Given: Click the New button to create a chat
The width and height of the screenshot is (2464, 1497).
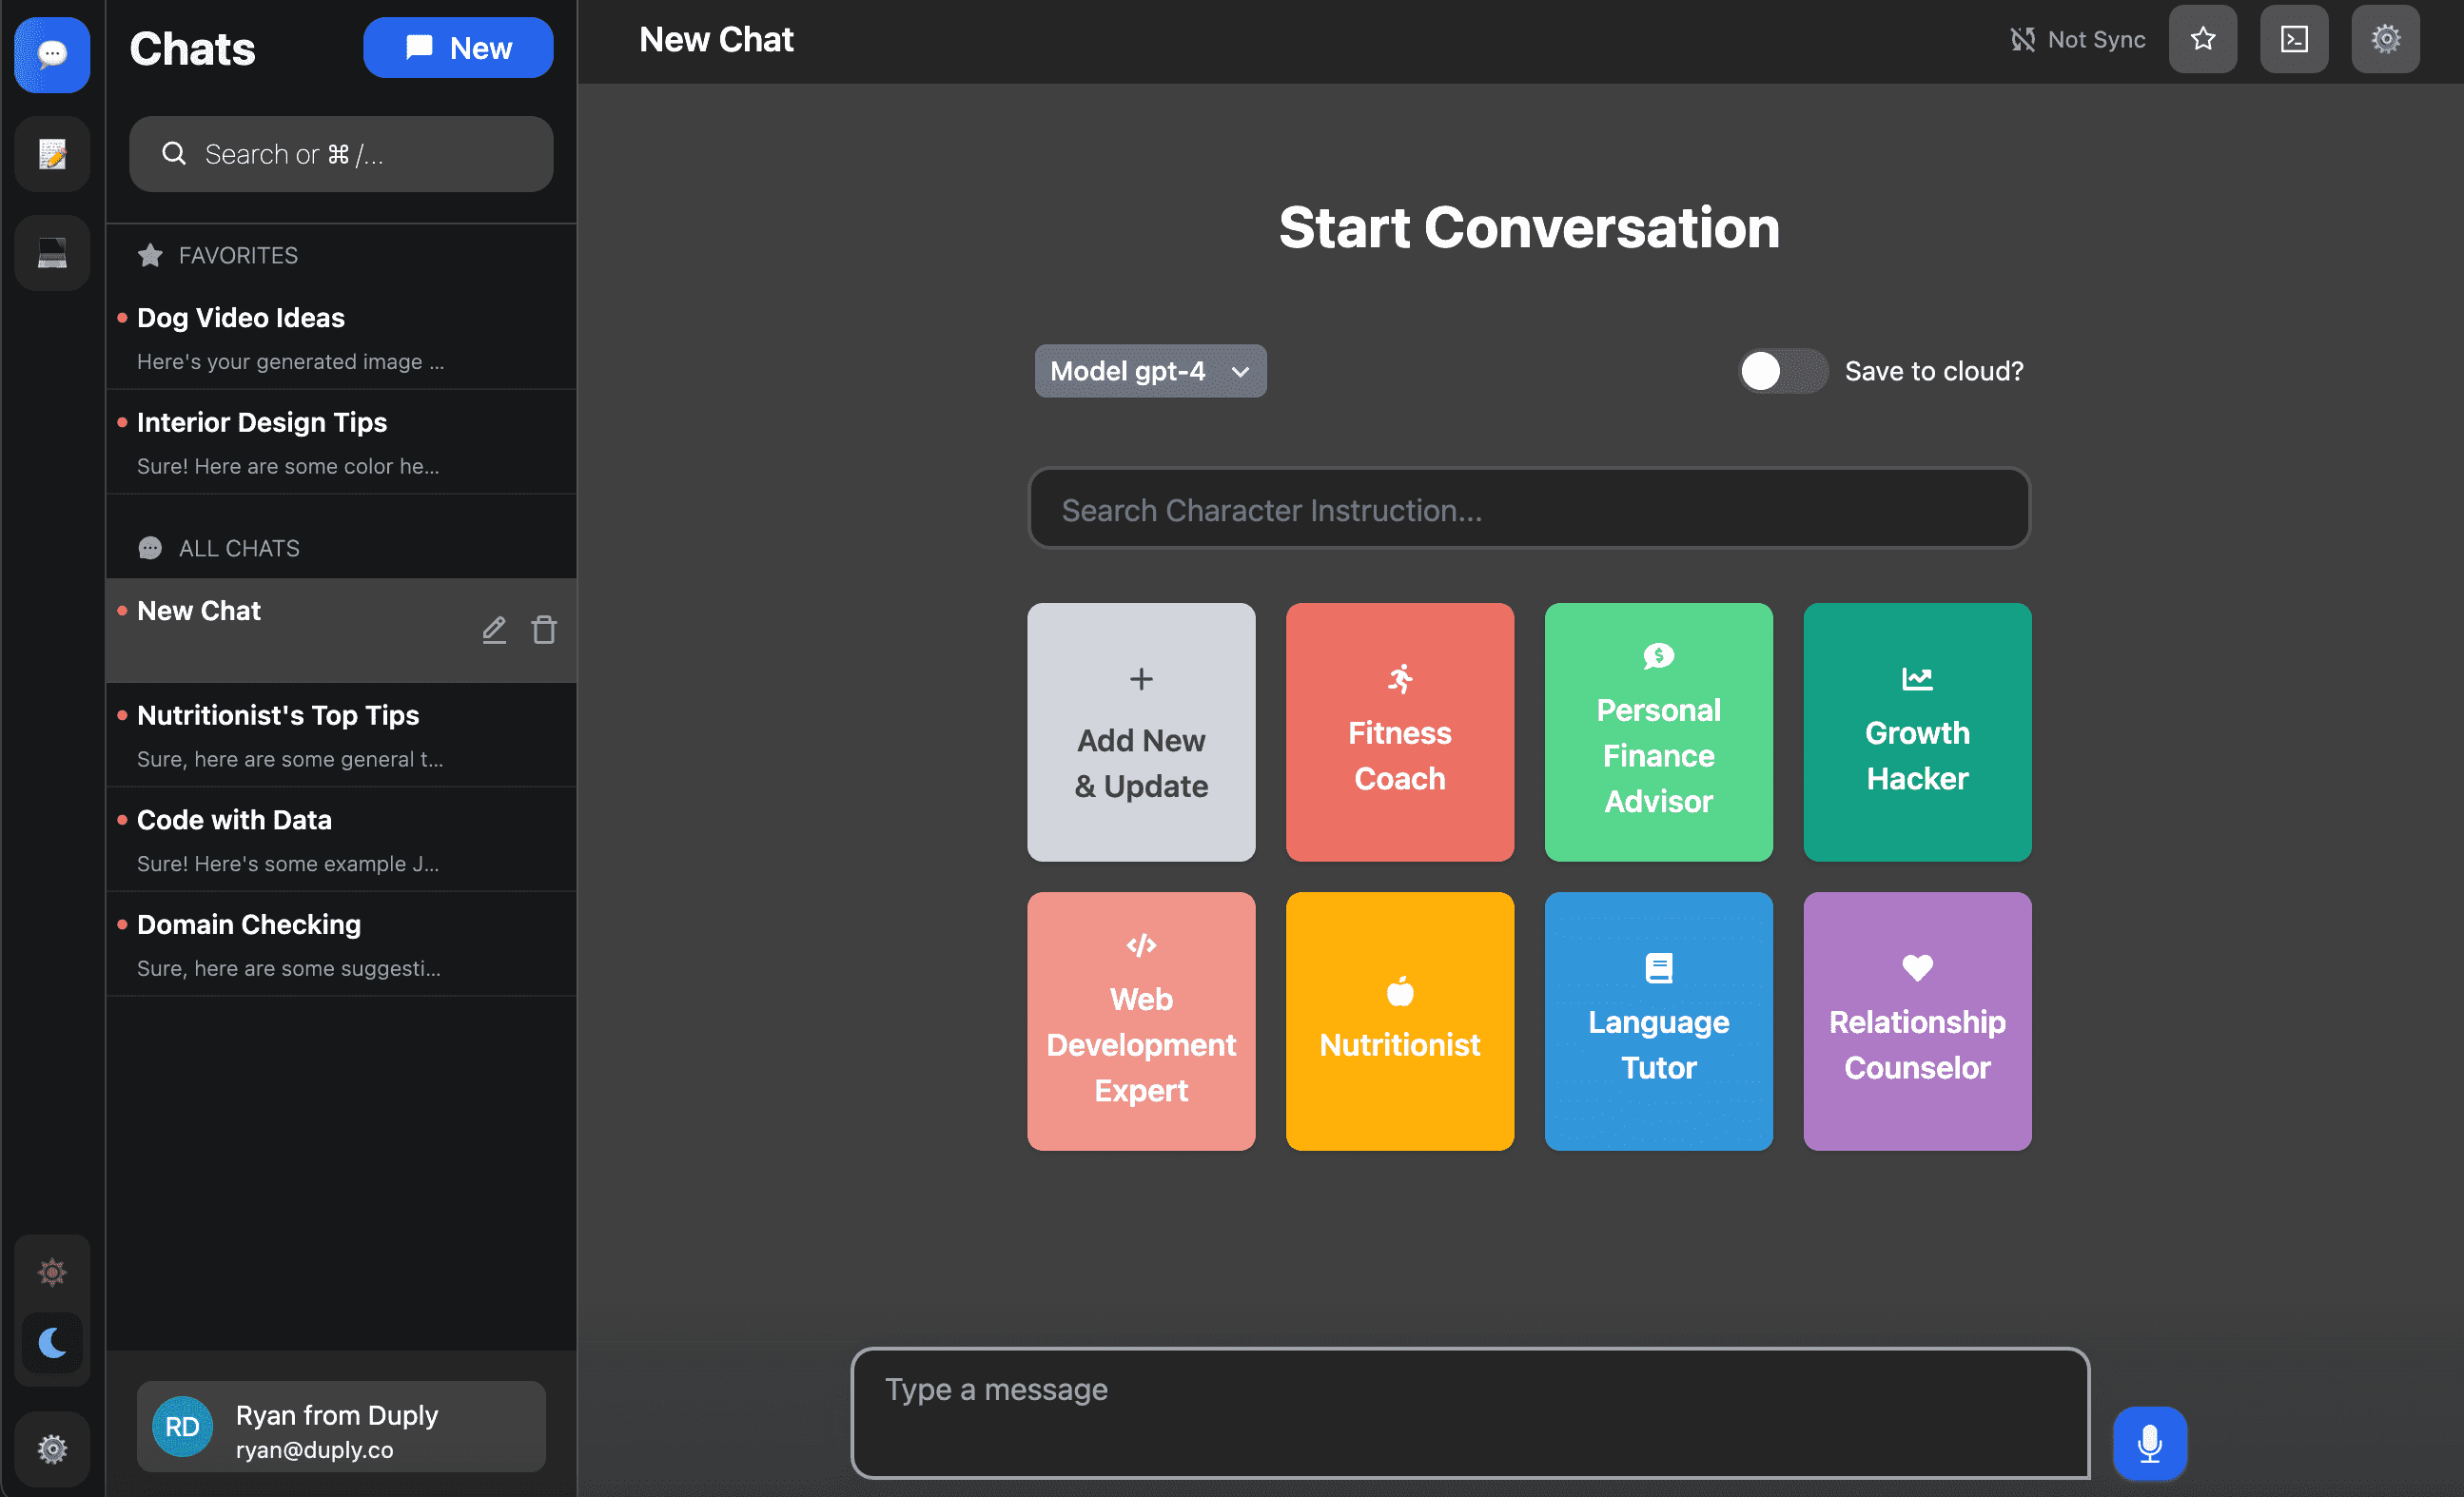Looking at the screenshot, I should (x=458, y=47).
